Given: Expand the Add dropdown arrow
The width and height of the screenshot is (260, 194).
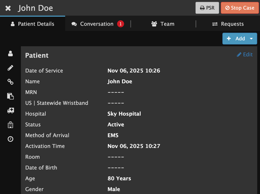Looking at the screenshot, I should click(251, 39).
